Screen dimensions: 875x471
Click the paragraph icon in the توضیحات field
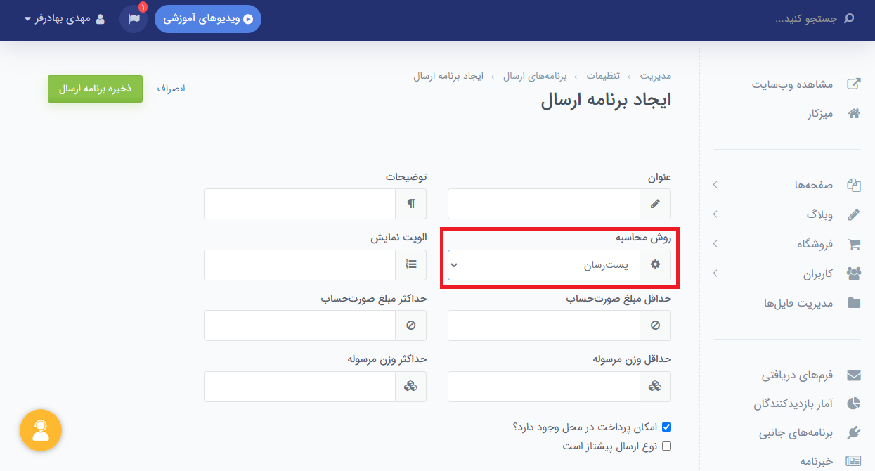411,204
